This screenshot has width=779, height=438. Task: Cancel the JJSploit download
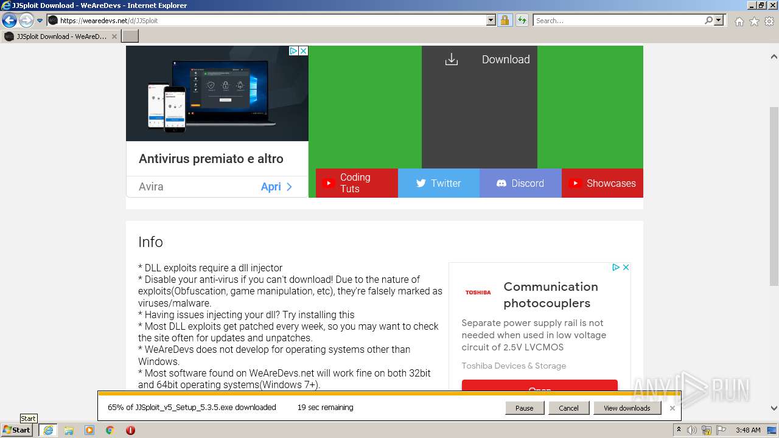coord(568,408)
